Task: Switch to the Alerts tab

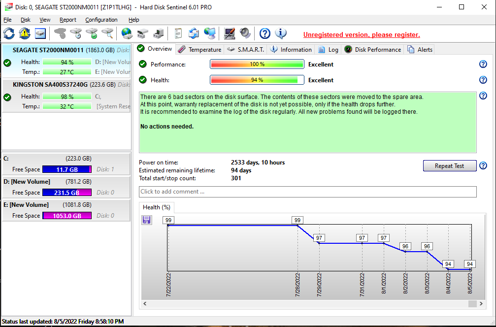Action: coord(420,50)
